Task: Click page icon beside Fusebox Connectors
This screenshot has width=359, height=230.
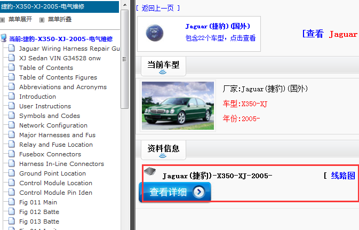Action: click(12, 154)
